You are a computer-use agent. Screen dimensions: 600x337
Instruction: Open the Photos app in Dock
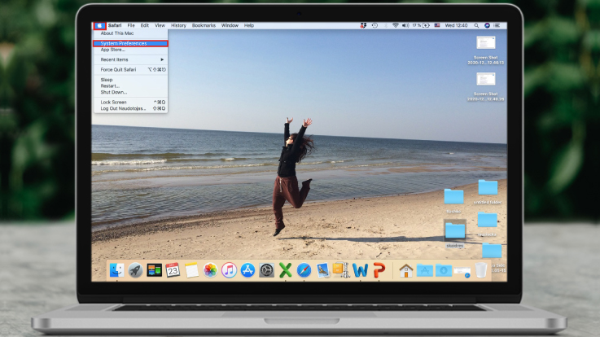[210, 269]
